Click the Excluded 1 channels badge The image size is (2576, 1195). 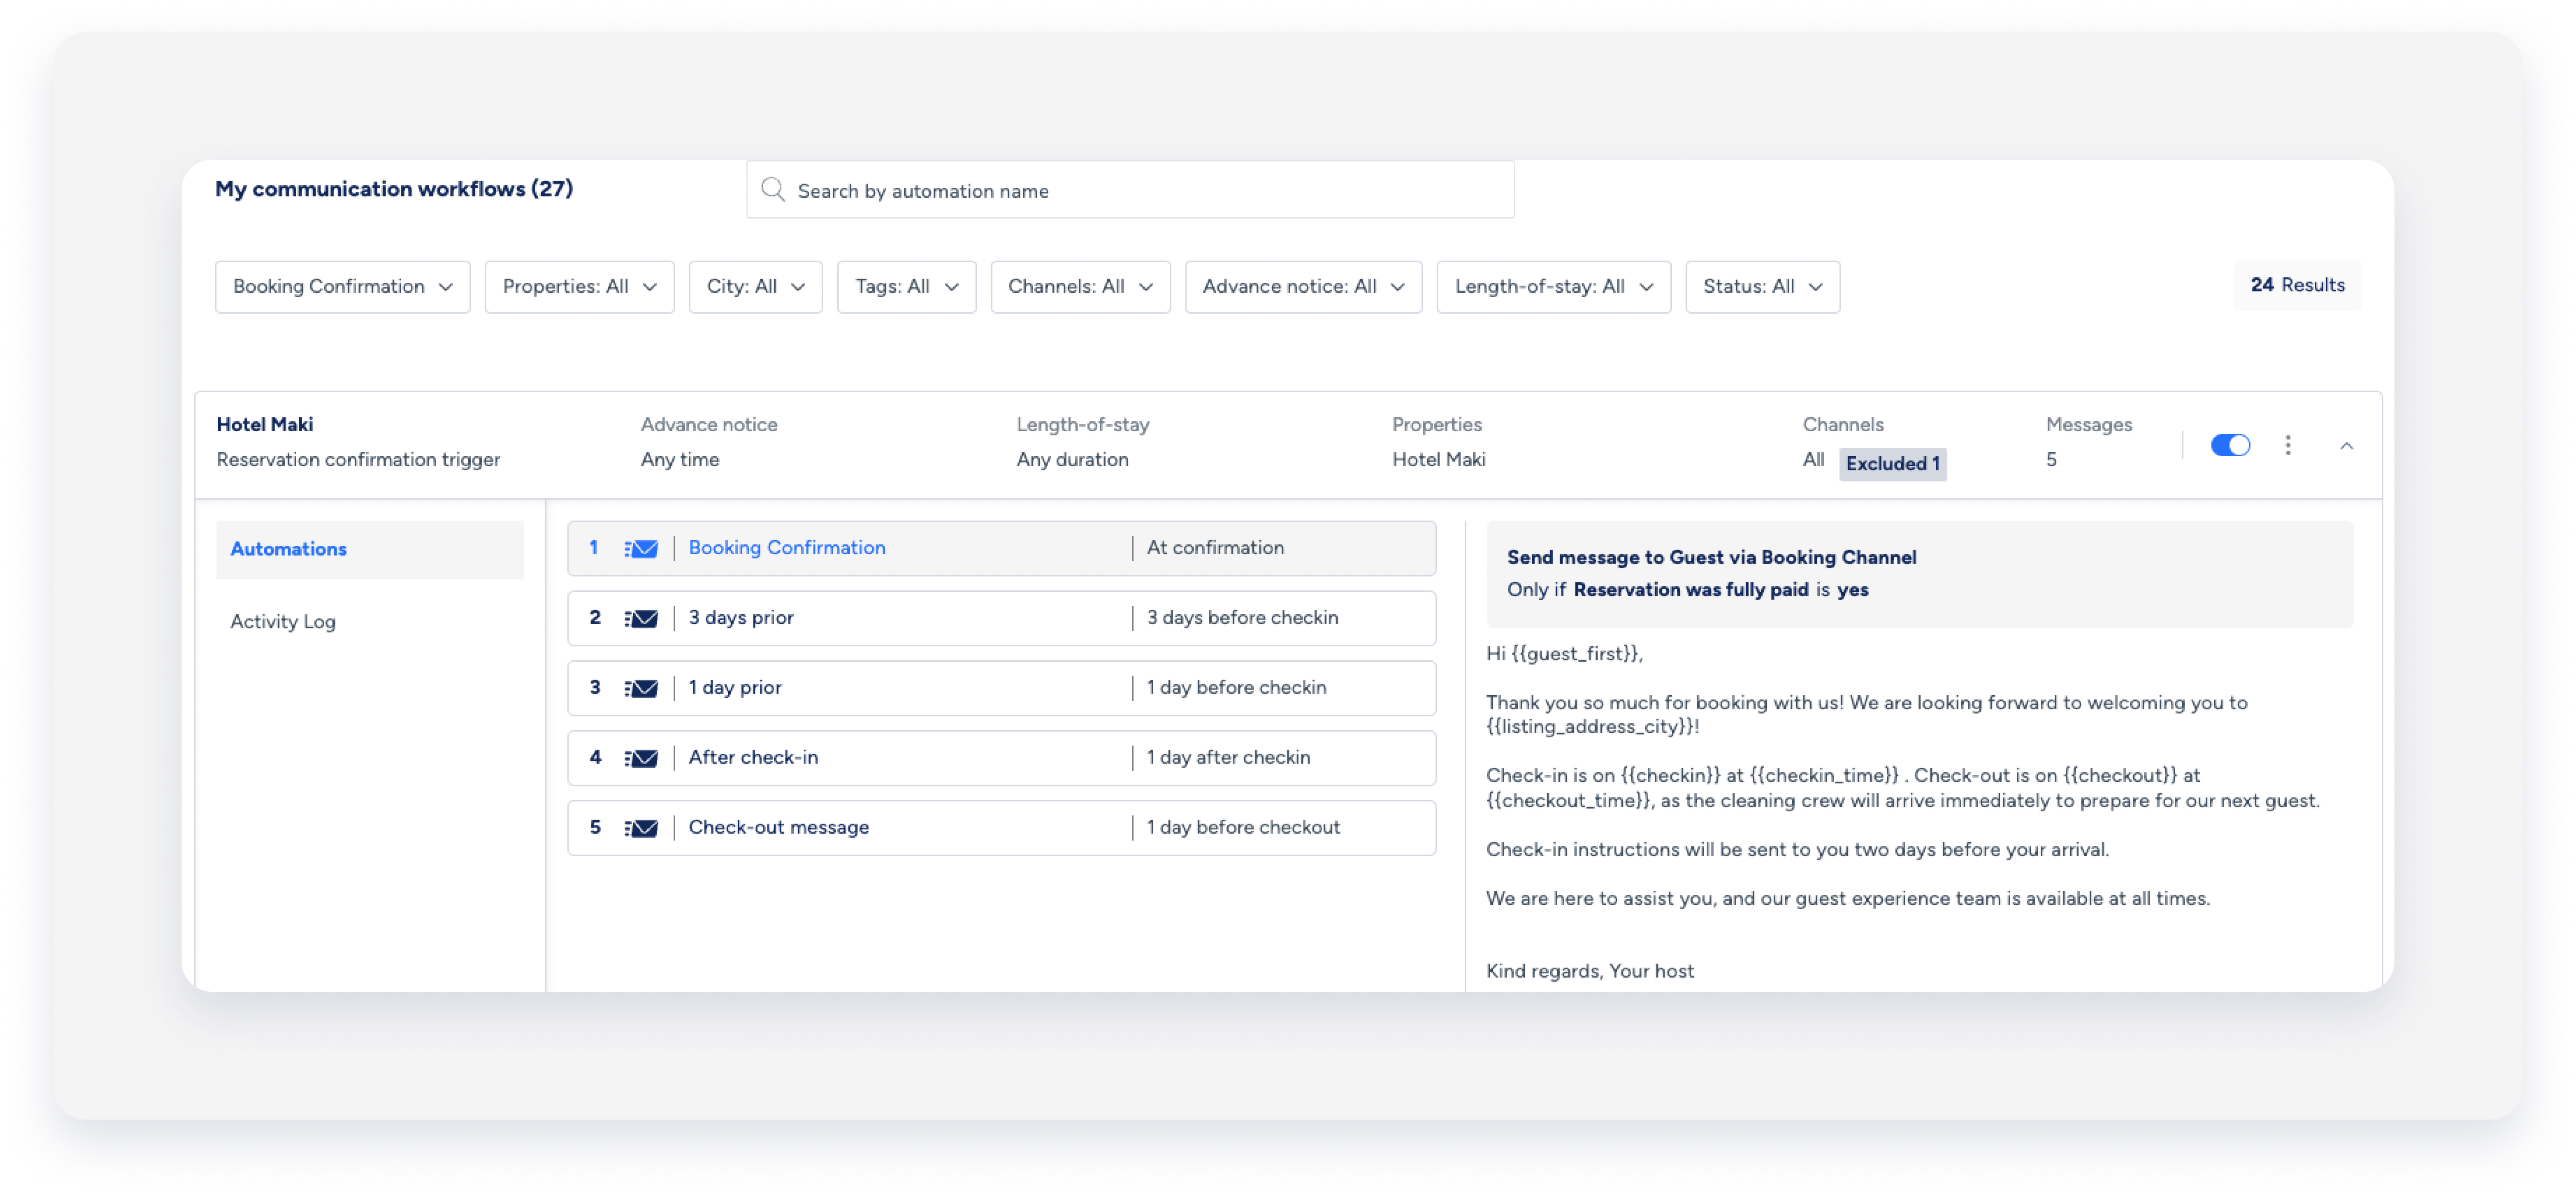click(1891, 464)
